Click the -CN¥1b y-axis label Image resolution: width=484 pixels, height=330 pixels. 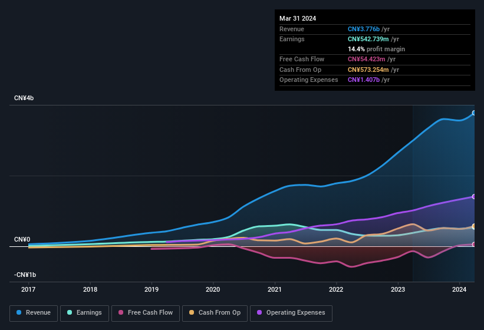click(25, 275)
